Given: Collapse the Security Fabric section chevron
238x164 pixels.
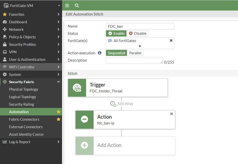Looking at the screenshot, I should tap(58, 82).
